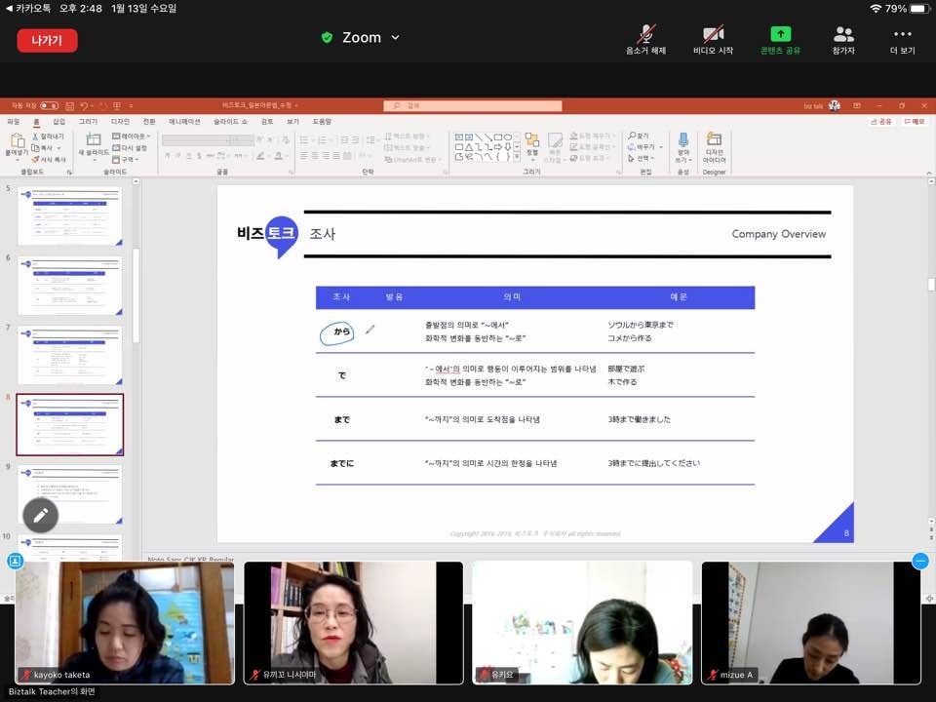Click Start From Beginning slideshow icon
The image size is (936, 702).
pyautogui.click(x=117, y=106)
